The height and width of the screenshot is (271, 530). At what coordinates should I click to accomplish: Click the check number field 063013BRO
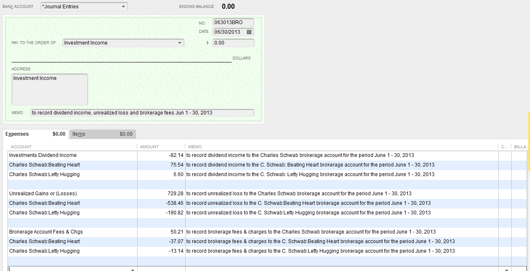233,22
